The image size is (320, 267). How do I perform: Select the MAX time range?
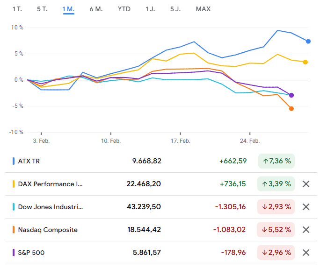tap(203, 9)
